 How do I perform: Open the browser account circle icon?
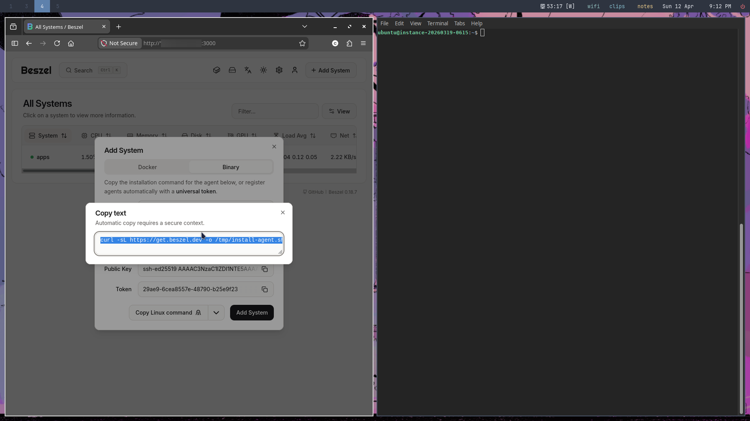click(335, 43)
